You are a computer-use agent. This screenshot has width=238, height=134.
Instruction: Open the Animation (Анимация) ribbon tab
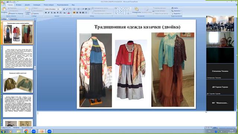tap(37, 5)
